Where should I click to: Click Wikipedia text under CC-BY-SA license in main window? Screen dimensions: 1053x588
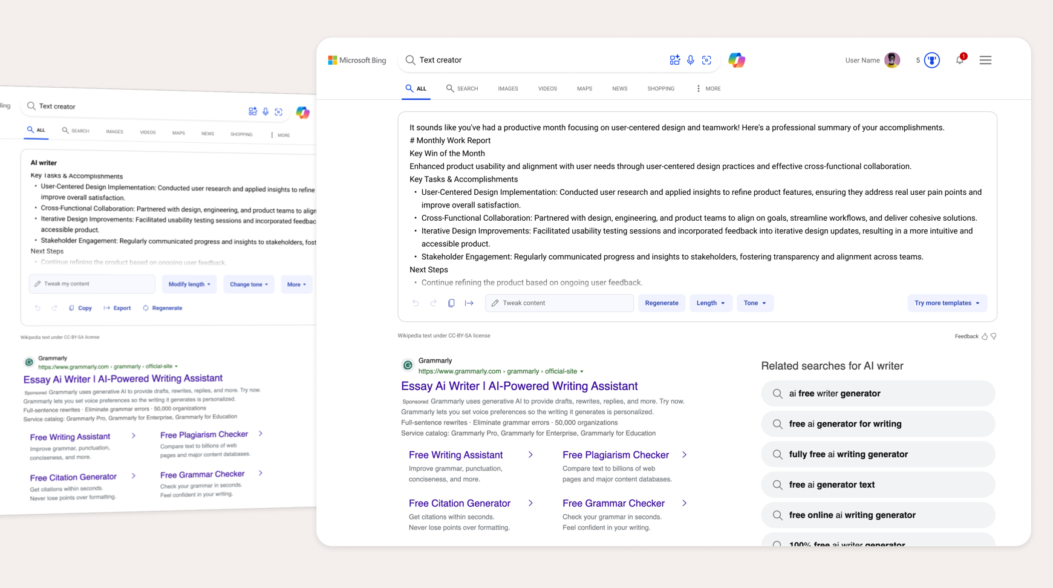[444, 336]
